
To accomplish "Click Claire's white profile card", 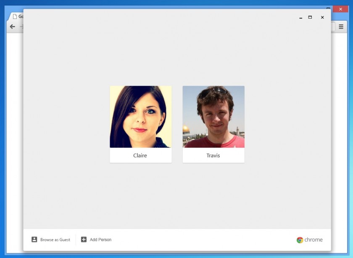I will click(140, 124).
